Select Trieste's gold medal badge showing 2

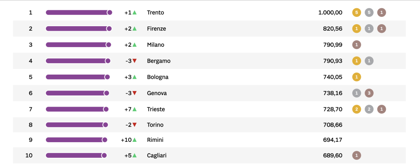pyautogui.click(x=356, y=109)
